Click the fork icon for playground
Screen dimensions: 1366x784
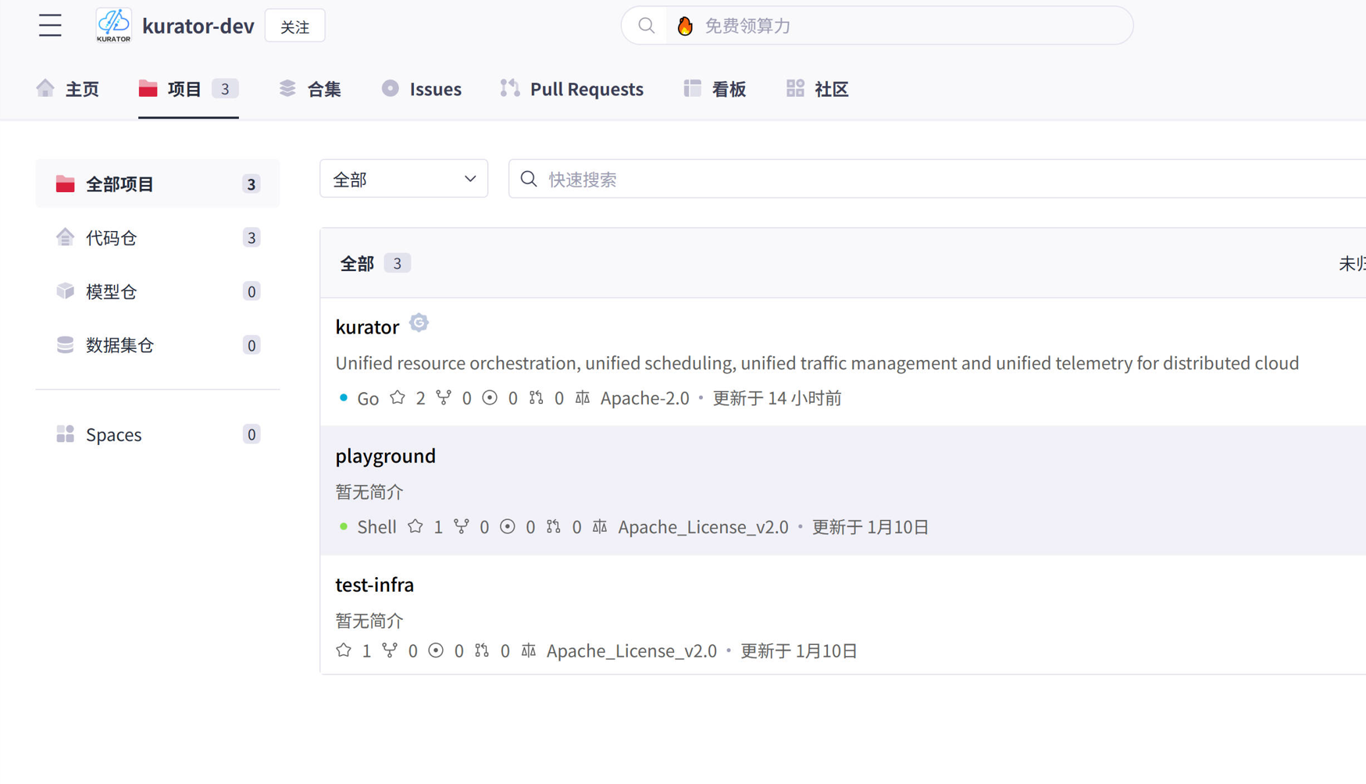click(462, 526)
